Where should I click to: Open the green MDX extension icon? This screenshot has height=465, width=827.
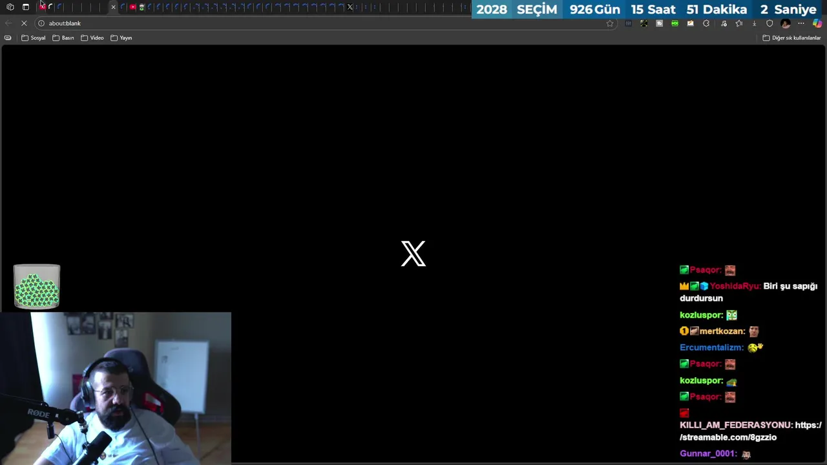coord(675,23)
